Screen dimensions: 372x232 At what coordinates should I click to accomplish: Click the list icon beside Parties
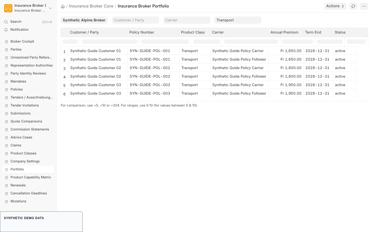[6, 49]
